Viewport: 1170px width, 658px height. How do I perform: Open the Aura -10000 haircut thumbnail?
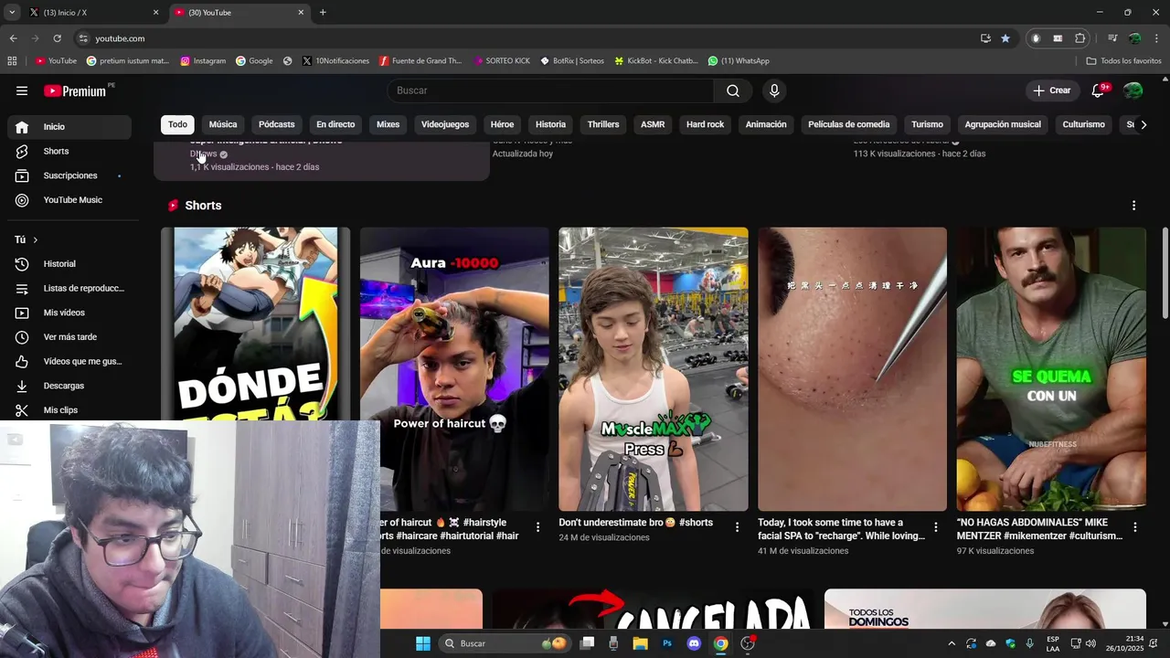[x=454, y=369]
